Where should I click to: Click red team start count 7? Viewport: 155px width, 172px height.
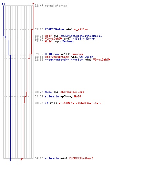click(33, 4)
